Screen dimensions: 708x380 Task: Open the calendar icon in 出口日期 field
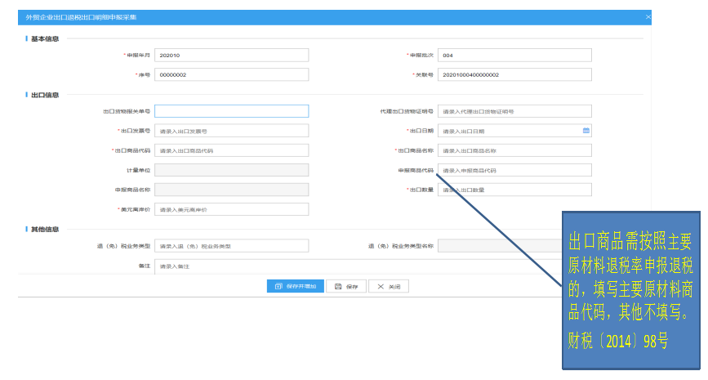coord(586,130)
